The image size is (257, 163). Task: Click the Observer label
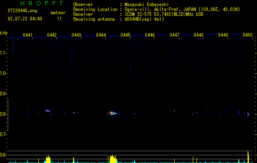[83, 4]
